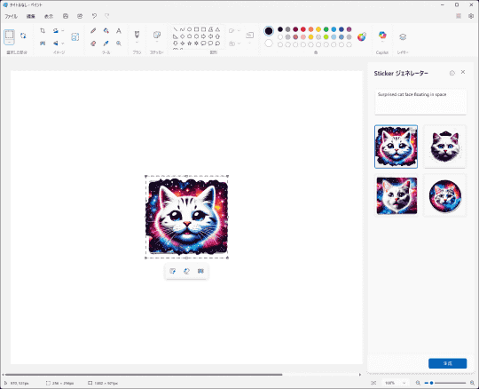Select the Fill bucket tool
The width and height of the screenshot is (479, 389).
(106, 30)
